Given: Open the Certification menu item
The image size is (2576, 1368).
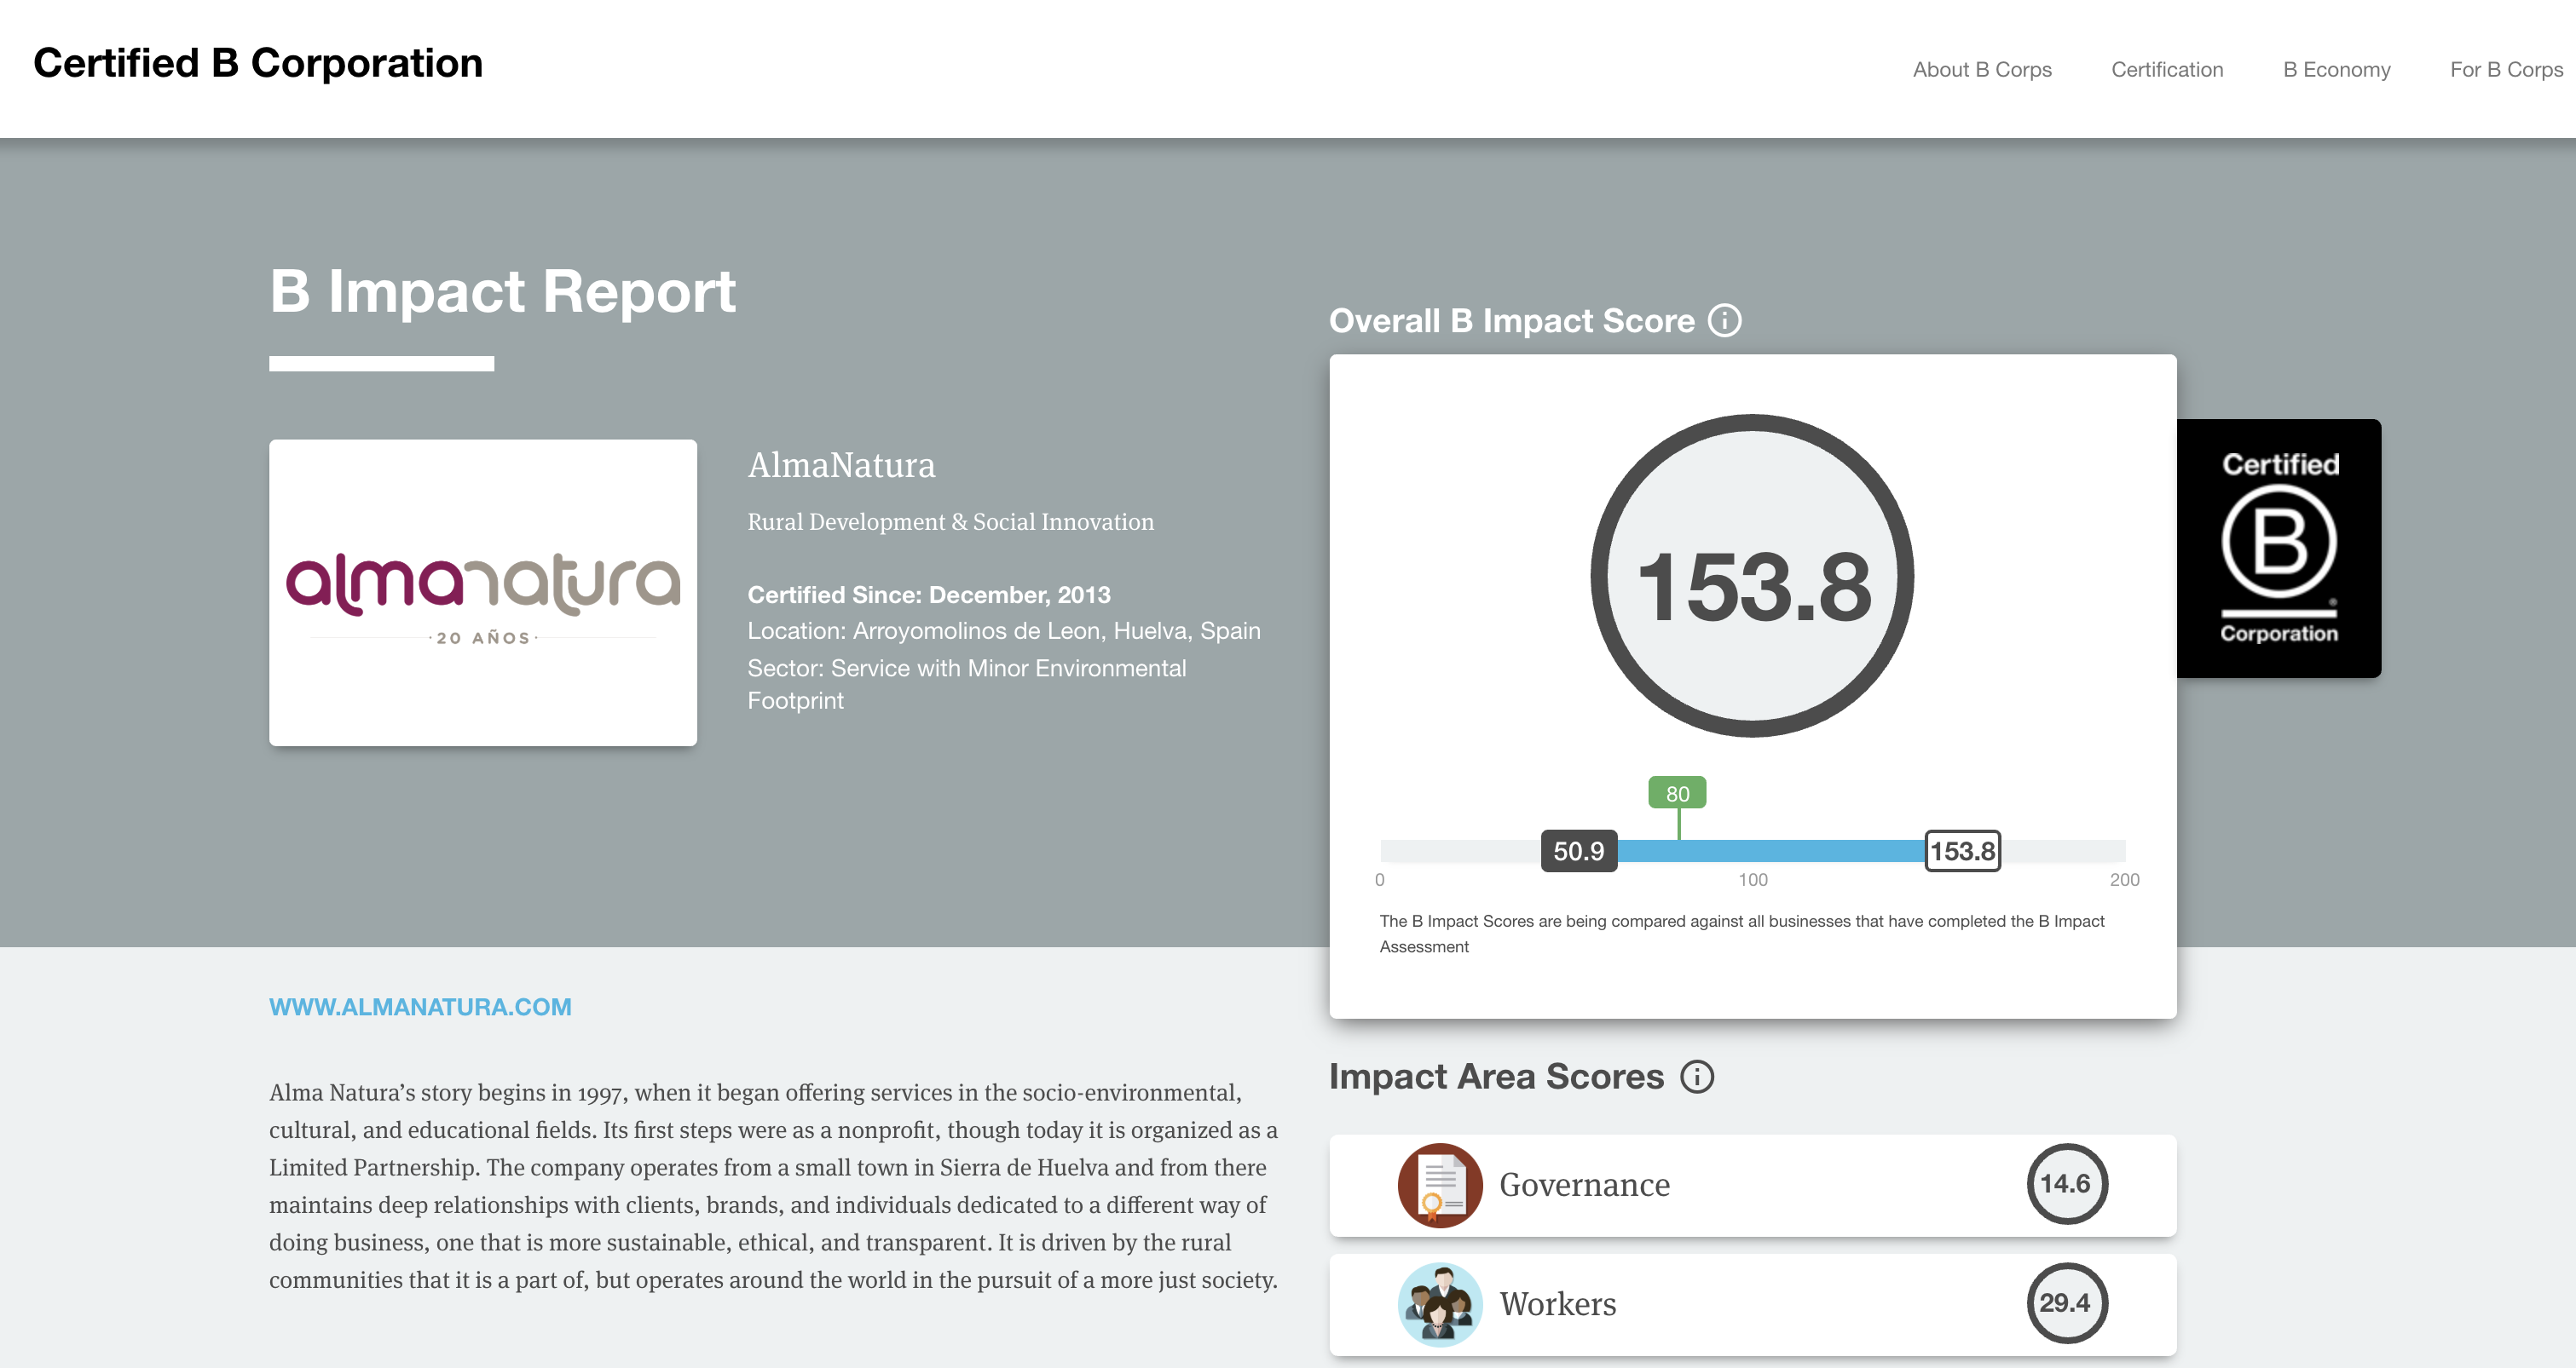Looking at the screenshot, I should click(2167, 70).
